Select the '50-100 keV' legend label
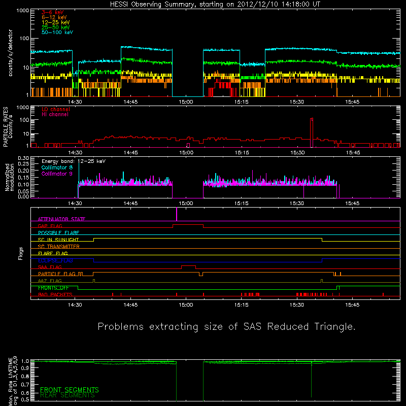 (57, 32)
